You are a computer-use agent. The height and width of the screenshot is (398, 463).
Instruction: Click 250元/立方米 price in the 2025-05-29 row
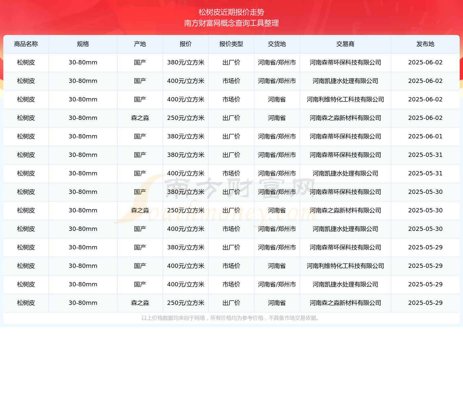tap(186, 303)
